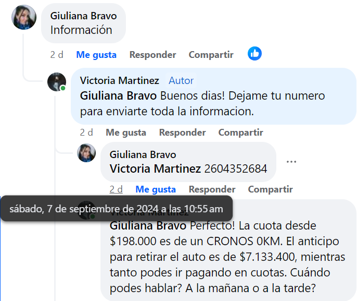This screenshot has height=301, width=357.
Task: Open Giuliana Bravo's avatar on the phone number reply
Action: (x=86, y=153)
